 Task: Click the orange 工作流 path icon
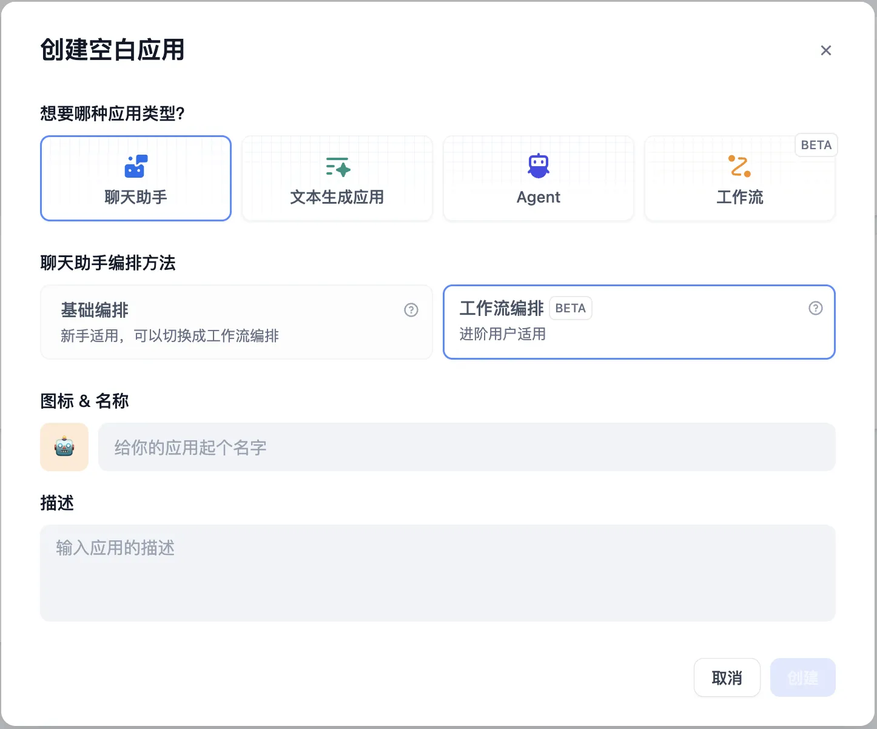click(x=739, y=166)
